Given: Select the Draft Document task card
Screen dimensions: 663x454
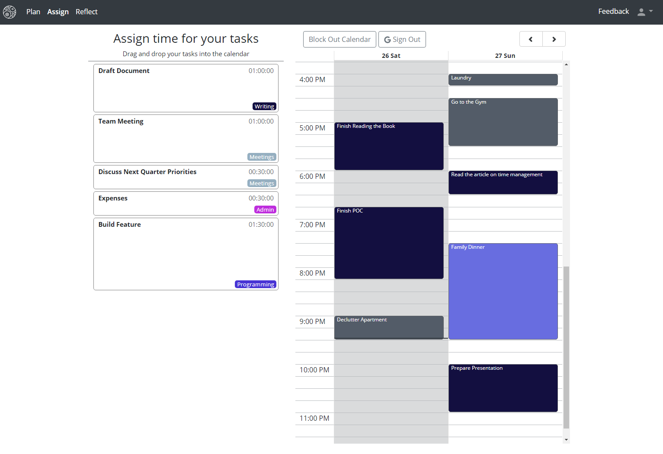Looking at the screenshot, I should click(x=186, y=88).
